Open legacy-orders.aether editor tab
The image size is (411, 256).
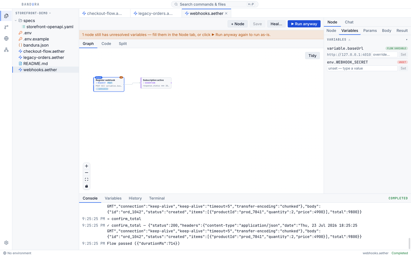click(156, 13)
